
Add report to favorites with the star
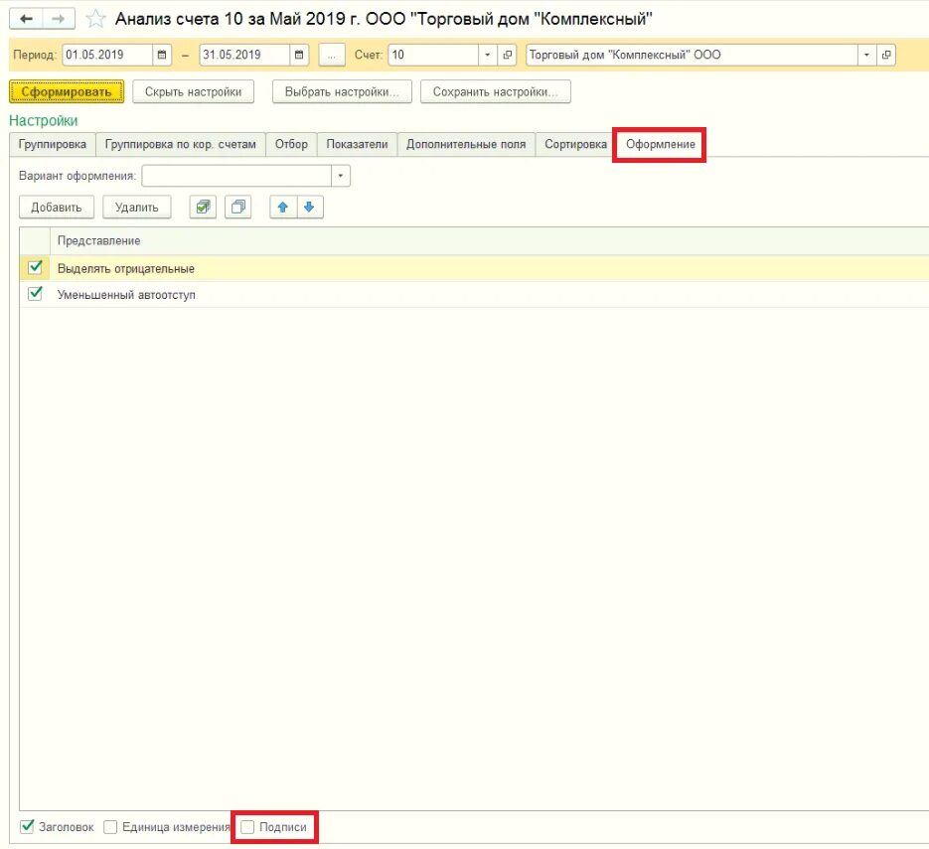click(x=95, y=19)
